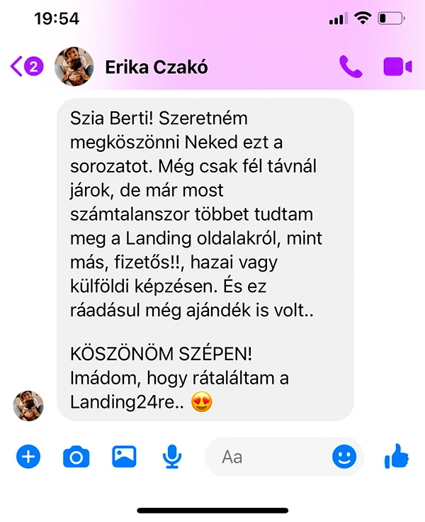Tap the small sender avatar beside message
Screen dimensions: 425x522
pyautogui.click(x=28, y=406)
